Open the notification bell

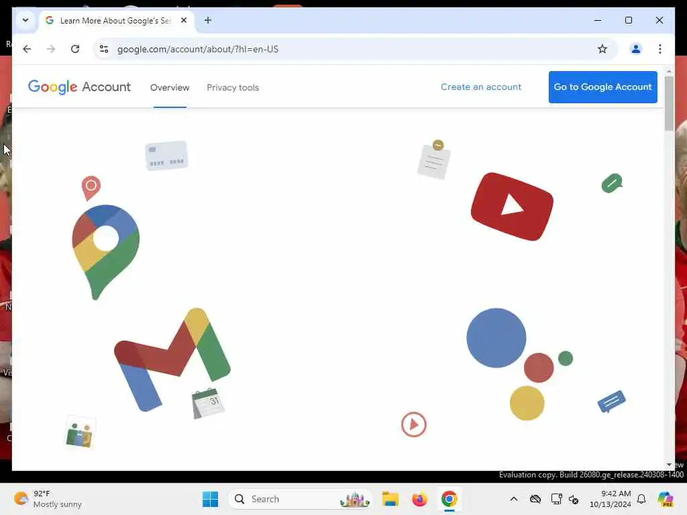pyautogui.click(x=641, y=499)
